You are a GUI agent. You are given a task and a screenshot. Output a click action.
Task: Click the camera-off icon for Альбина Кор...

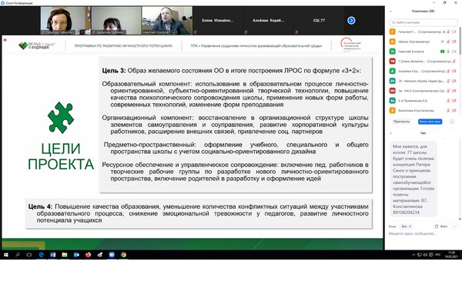pyautogui.click(x=454, y=71)
